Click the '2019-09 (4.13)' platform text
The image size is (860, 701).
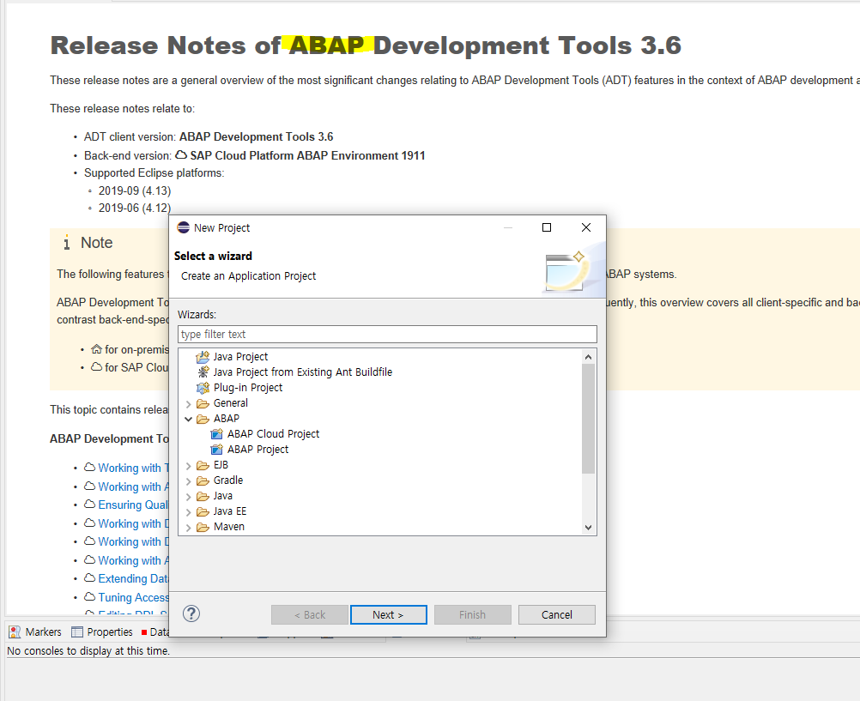[x=135, y=190]
